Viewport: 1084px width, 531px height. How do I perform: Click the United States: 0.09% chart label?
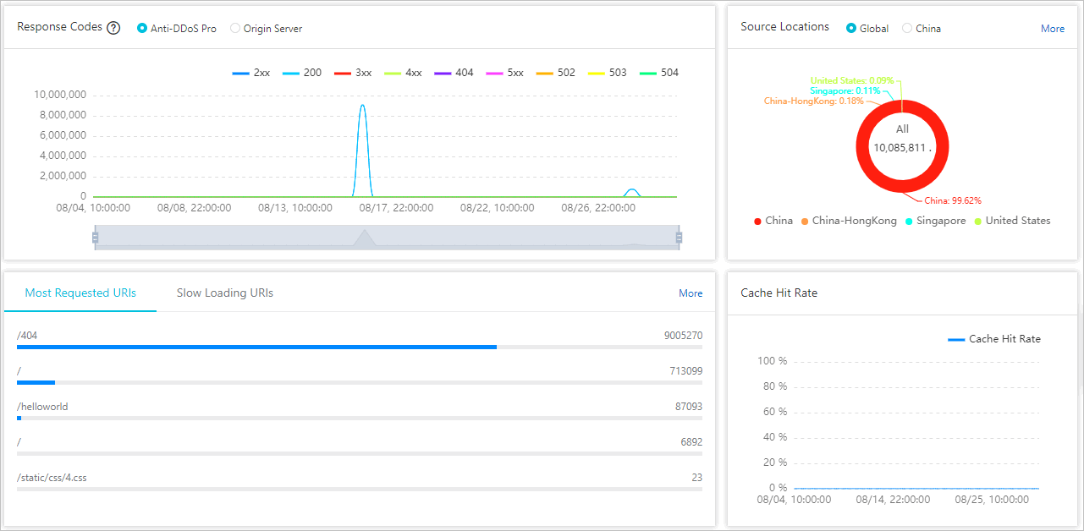point(852,81)
